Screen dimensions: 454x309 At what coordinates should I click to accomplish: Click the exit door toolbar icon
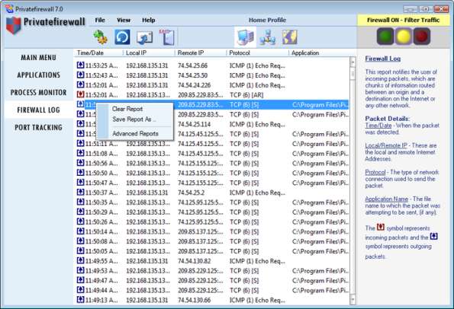(x=167, y=37)
